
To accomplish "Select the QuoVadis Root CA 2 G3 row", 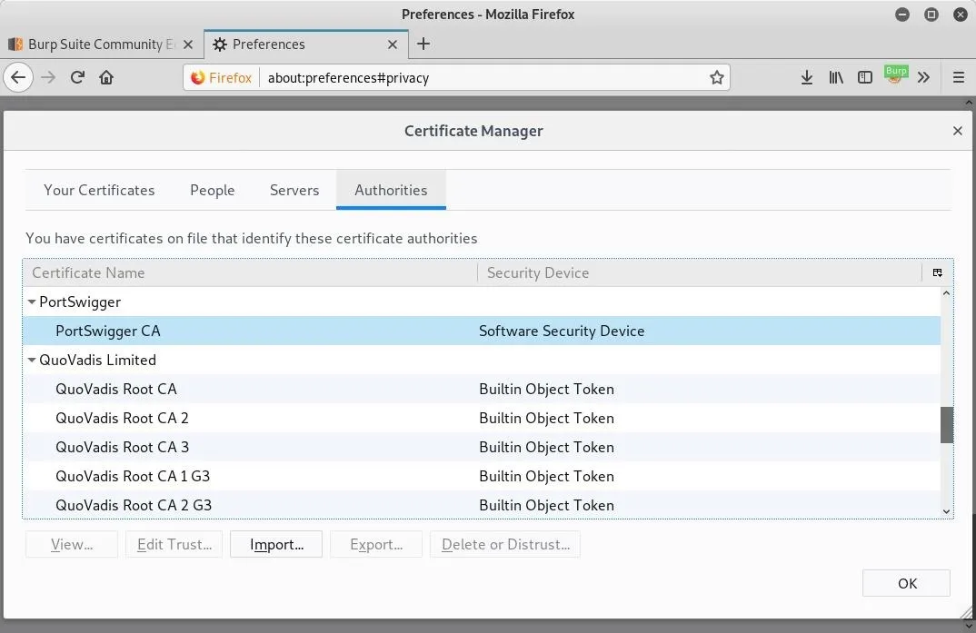I will [x=482, y=504].
